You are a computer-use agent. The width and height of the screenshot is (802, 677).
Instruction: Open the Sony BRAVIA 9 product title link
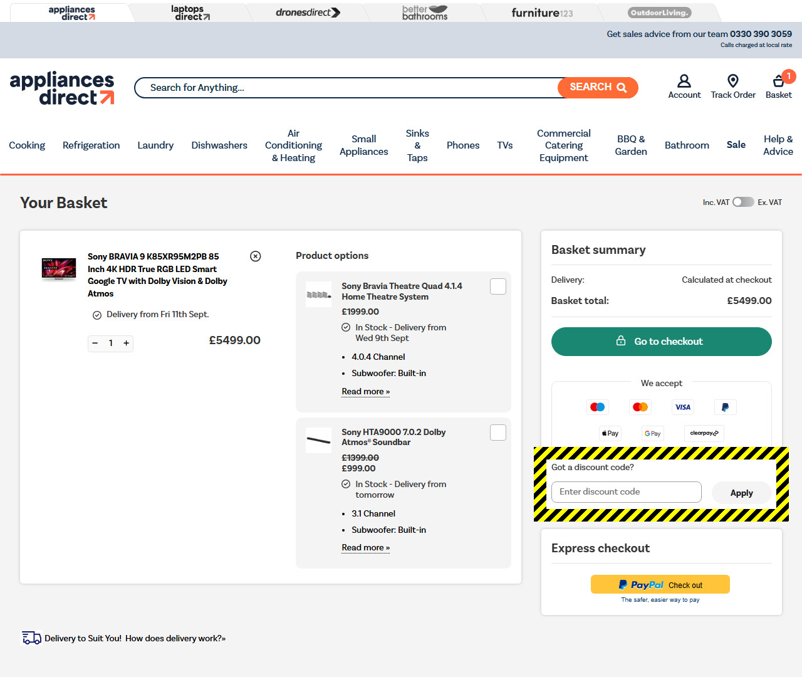click(x=157, y=275)
